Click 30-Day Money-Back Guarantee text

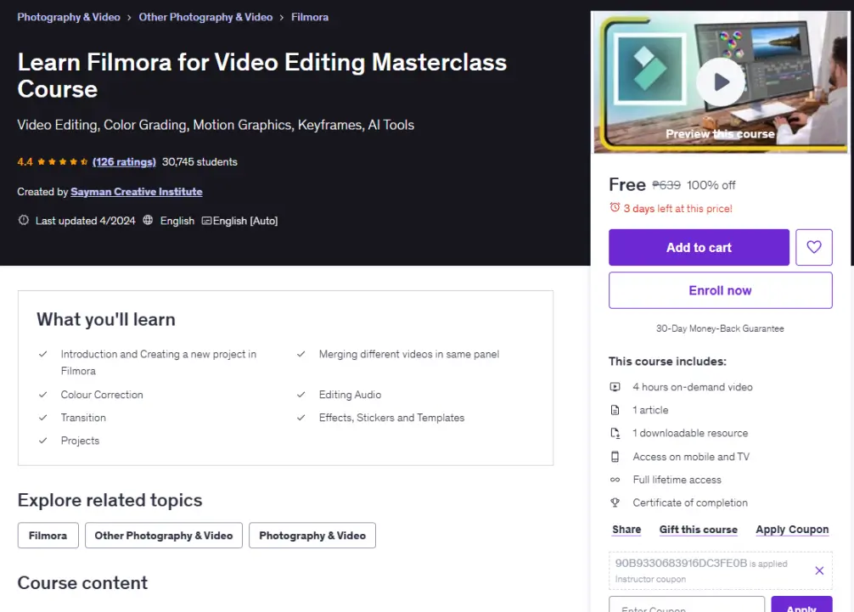[720, 328]
